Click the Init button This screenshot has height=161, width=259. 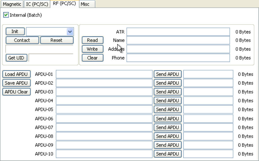pyautogui.click(x=15, y=32)
